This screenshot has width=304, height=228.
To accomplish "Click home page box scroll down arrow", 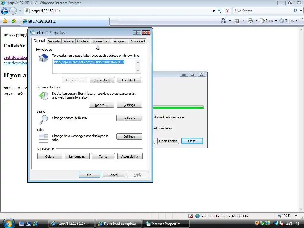I will click(138, 71).
